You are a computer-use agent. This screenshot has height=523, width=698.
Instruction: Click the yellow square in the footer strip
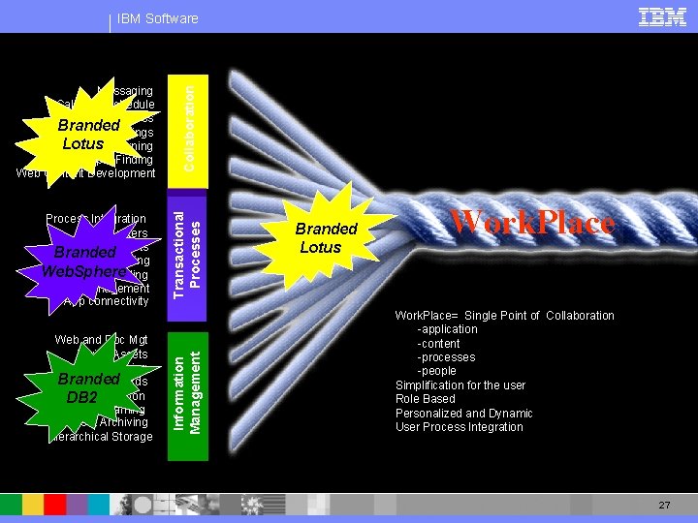point(33,505)
